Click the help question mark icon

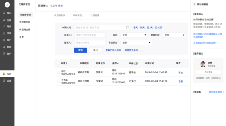[x=194, y=4]
